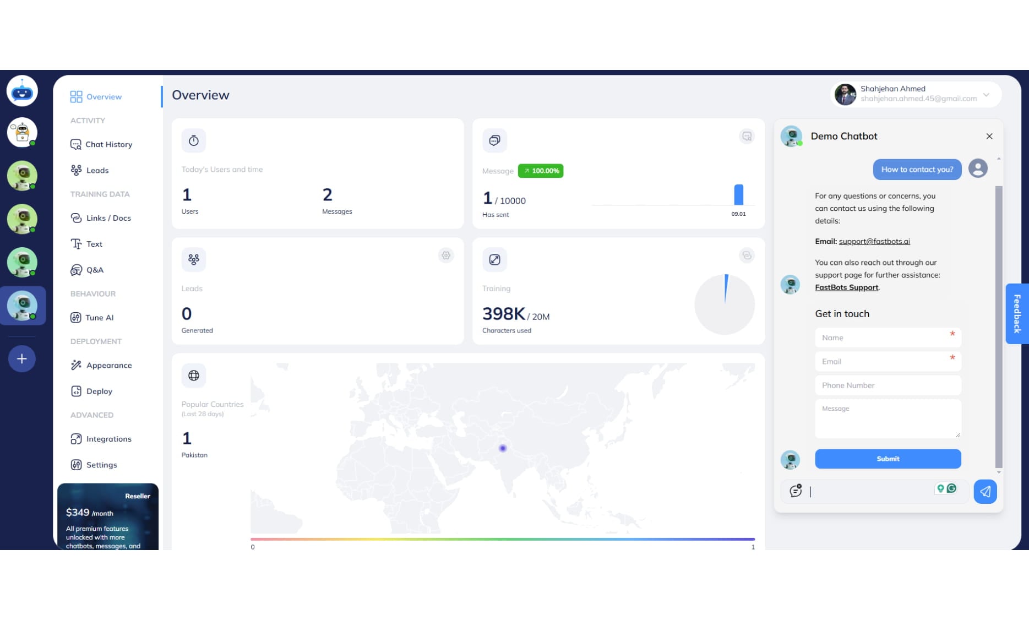Open leads settings gear icon
The height and width of the screenshot is (620, 1029).
(x=446, y=255)
